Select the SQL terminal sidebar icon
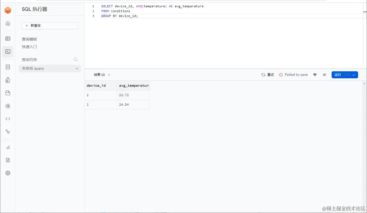The height and width of the screenshot is (213, 367). 8,52
